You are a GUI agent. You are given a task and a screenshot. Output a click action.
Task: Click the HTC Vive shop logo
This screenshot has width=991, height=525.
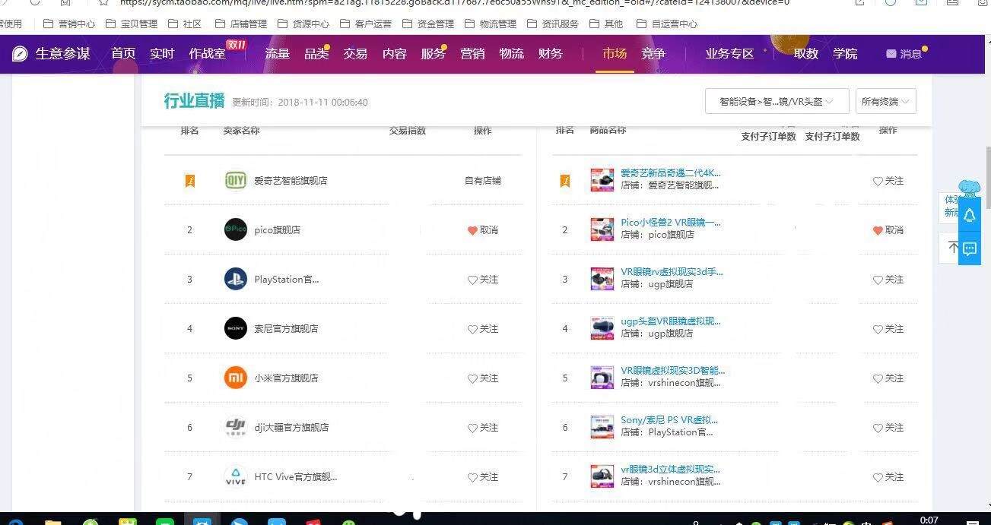[x=236, y=476]
